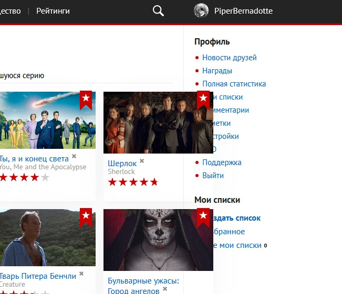This screenshot has height=294, width=342.
Task: Toggle favorite bookmark on Бульварные ужасы poster
Action: pyautogui.click(x=203, y=217)
